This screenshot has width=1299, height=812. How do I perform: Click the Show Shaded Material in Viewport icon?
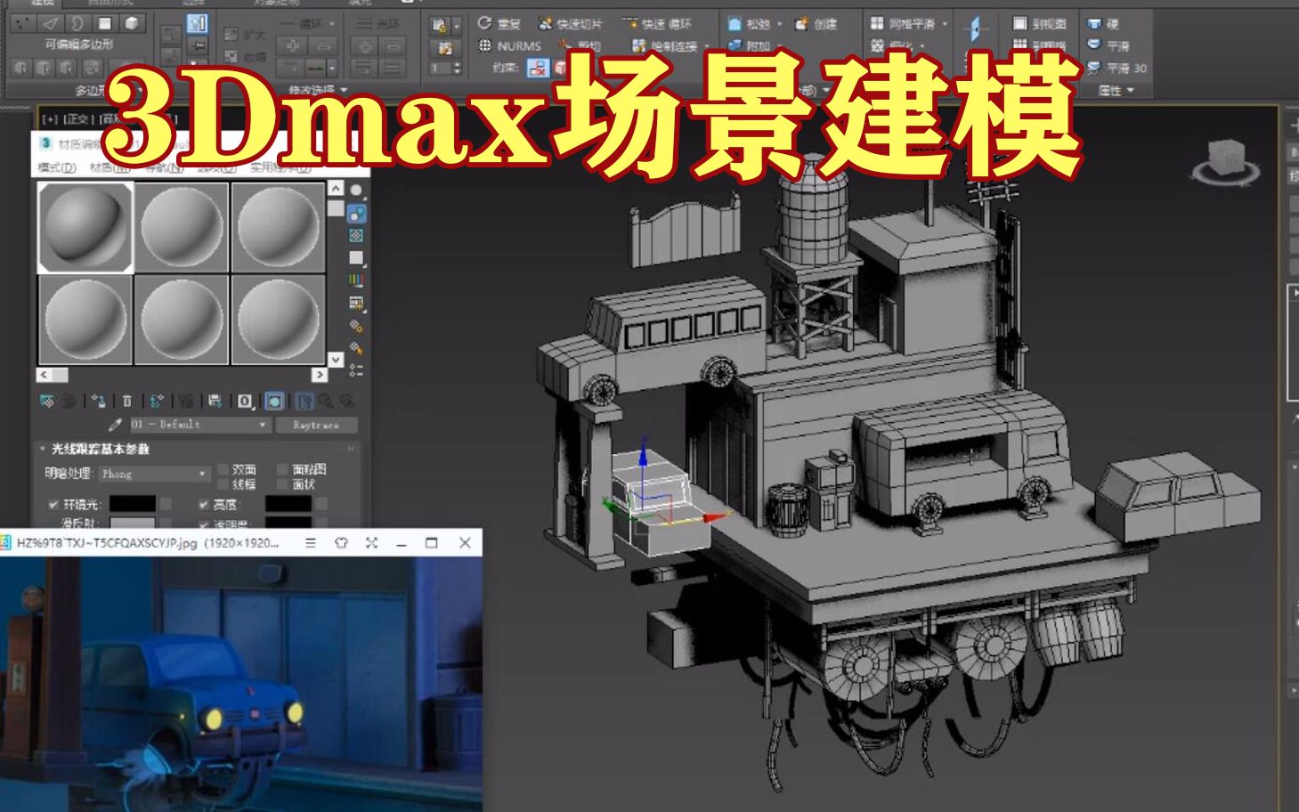click(274, 402)
